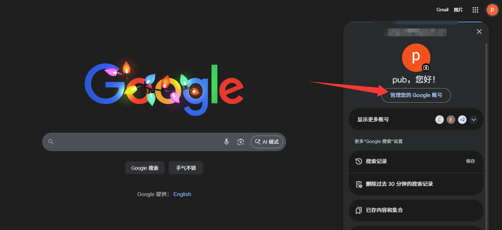Switch language to English link
This screenshot has width=502, height=230.
tap(182, 194)
